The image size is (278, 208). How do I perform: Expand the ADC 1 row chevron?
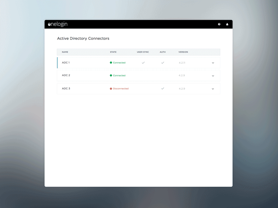click(213, 63)
